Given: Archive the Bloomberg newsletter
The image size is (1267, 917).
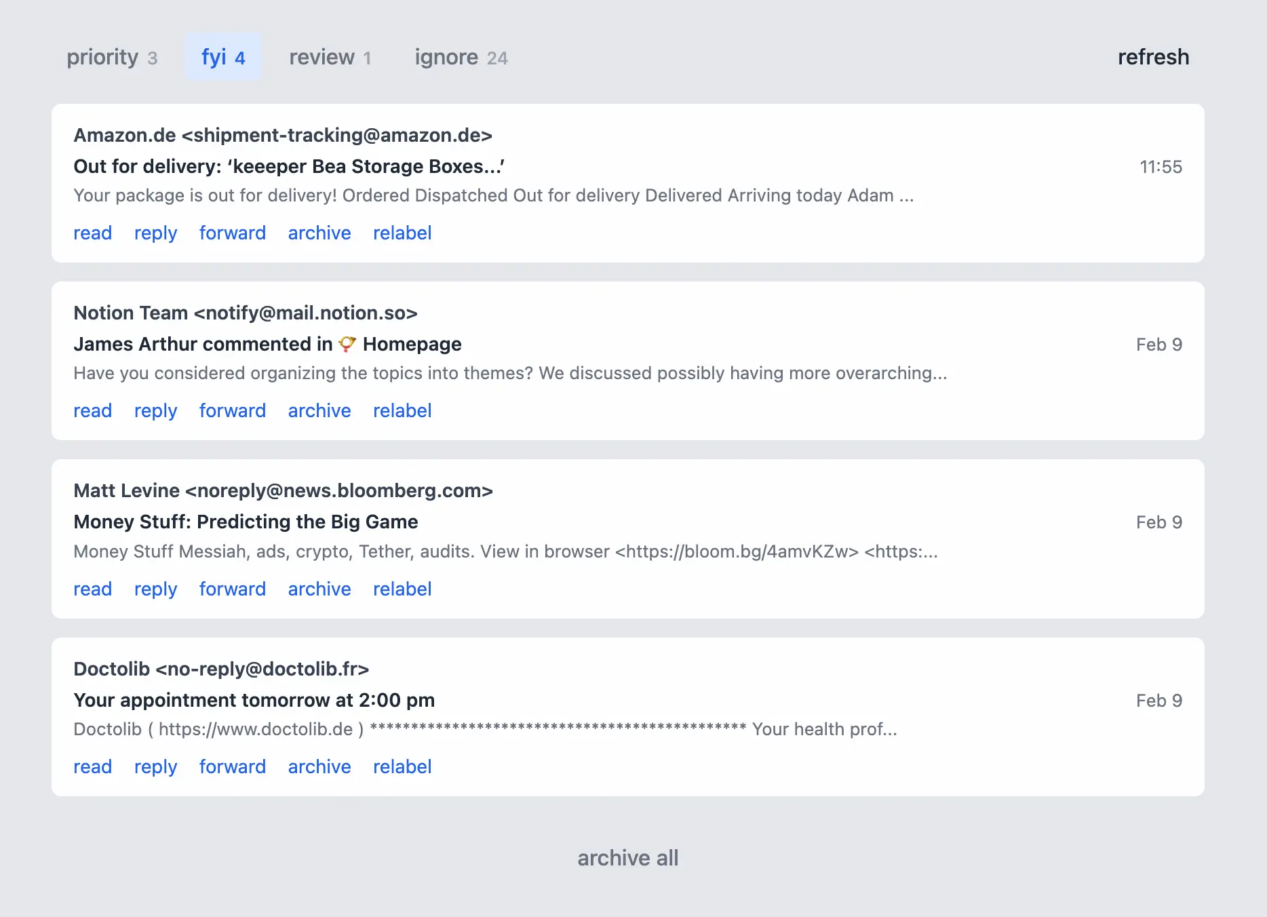Looking at the screenshot, I should pos(319,589).
